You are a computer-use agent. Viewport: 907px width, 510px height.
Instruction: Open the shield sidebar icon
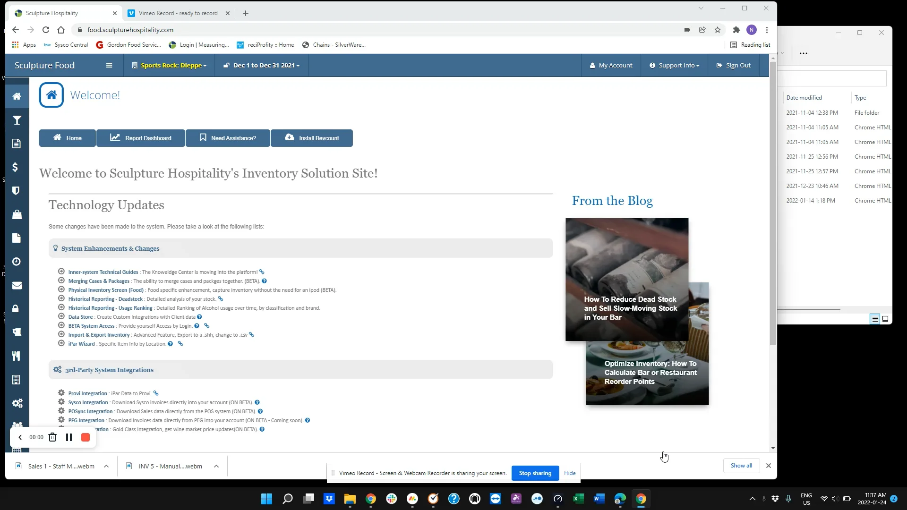(16, 191)
